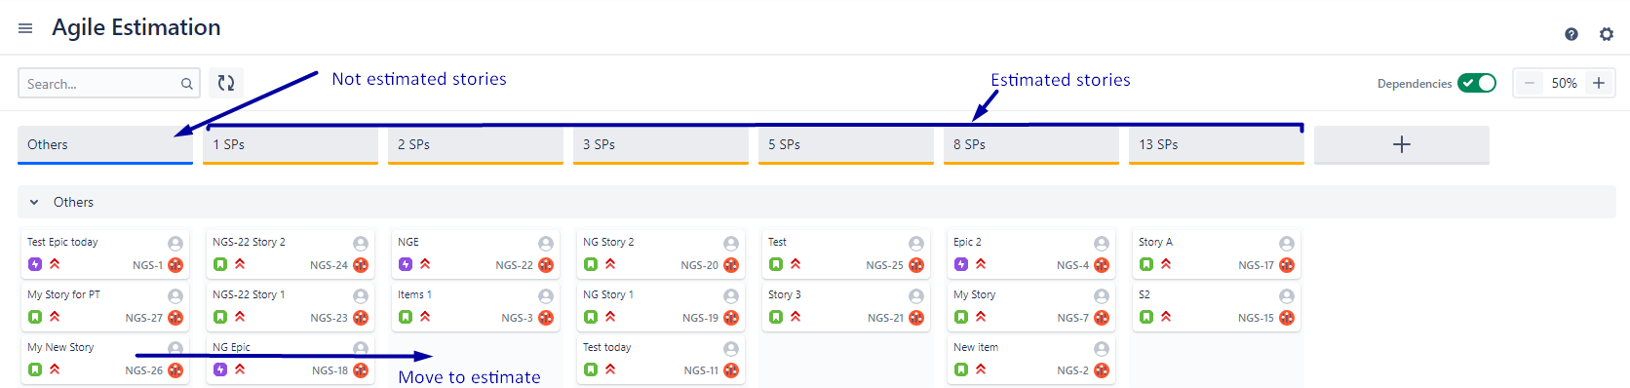Open the NGS-20 issue key link
The height and width of the screenshot is (388, 1630).
(699, 265)
